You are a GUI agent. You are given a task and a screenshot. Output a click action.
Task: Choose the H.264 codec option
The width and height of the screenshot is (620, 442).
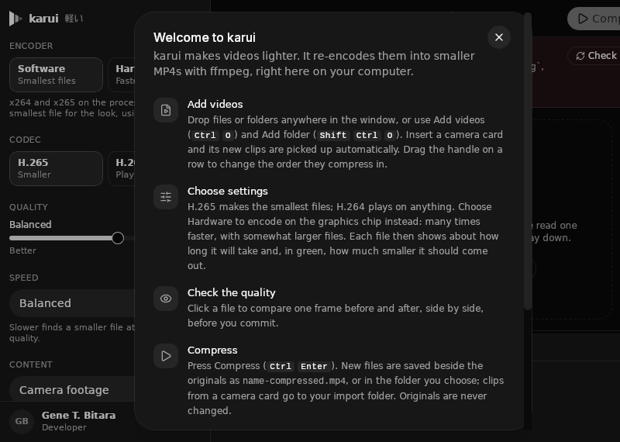click(x=122, y=168)
